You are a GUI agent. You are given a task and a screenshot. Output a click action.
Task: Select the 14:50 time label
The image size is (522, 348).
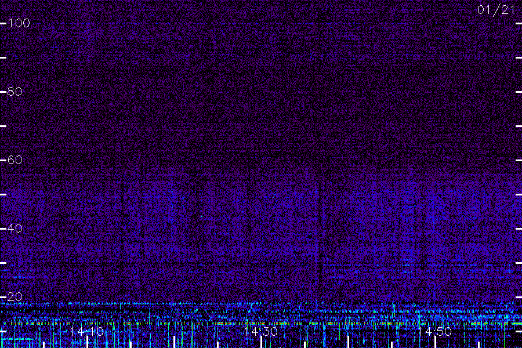[x=435, y=331]
